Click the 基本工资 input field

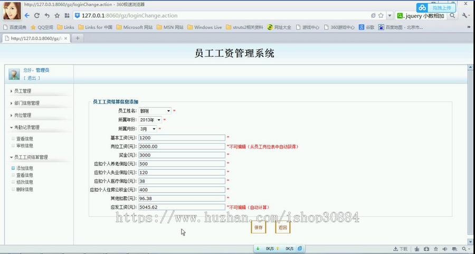click(182, 138)
